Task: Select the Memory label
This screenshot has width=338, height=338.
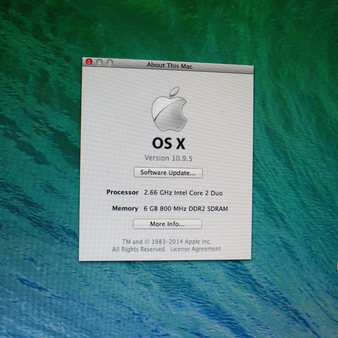Action: [x=125, y=208]
